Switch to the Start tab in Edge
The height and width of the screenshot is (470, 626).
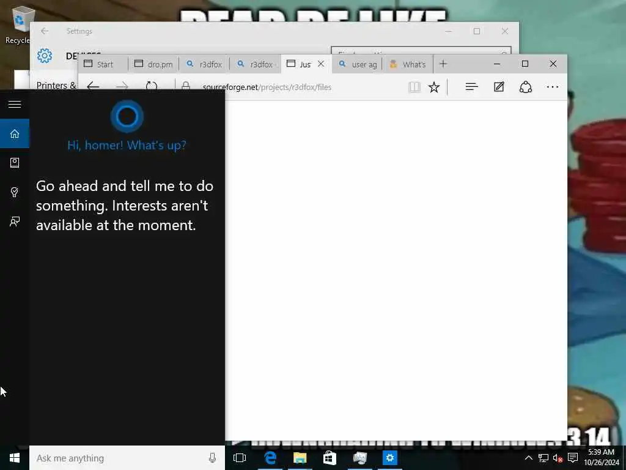click(x=103, y=64)
